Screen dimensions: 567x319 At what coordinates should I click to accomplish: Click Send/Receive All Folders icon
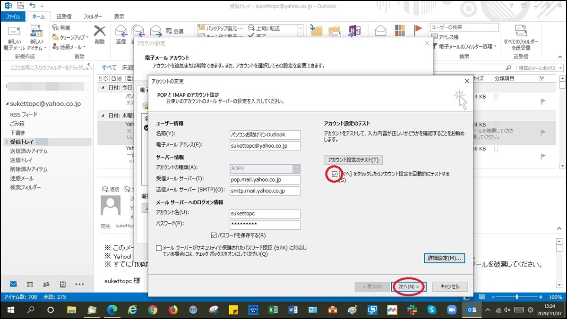click(x=521, y=31)
